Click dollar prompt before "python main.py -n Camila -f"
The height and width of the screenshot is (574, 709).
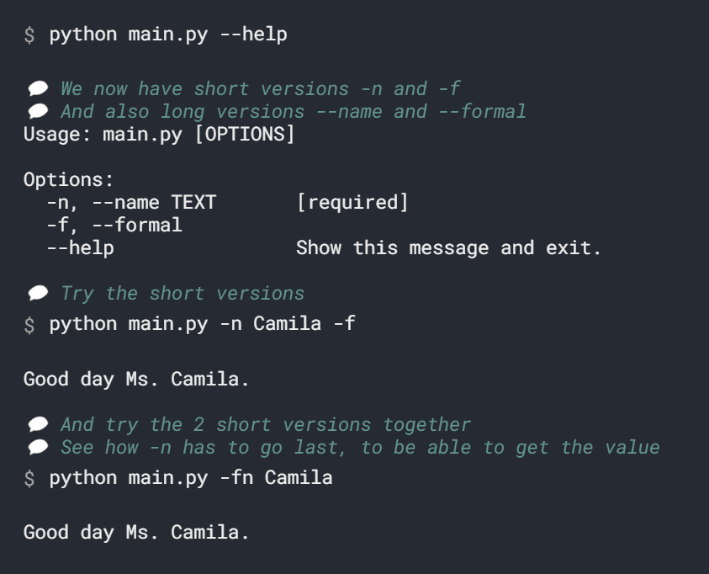tap(29, 324)
